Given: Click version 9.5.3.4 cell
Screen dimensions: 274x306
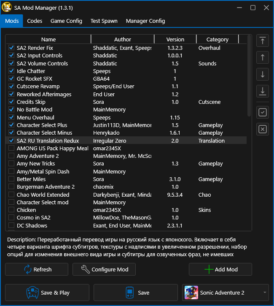Looking at the screenshot, I should (175, 195).
